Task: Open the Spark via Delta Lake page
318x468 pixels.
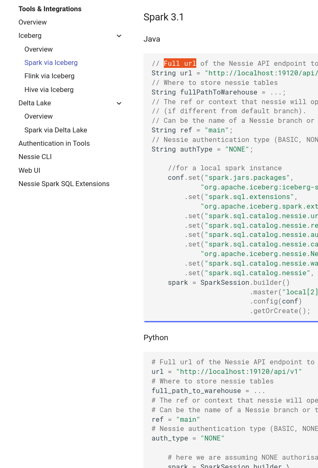Action: tap(56, 130)
